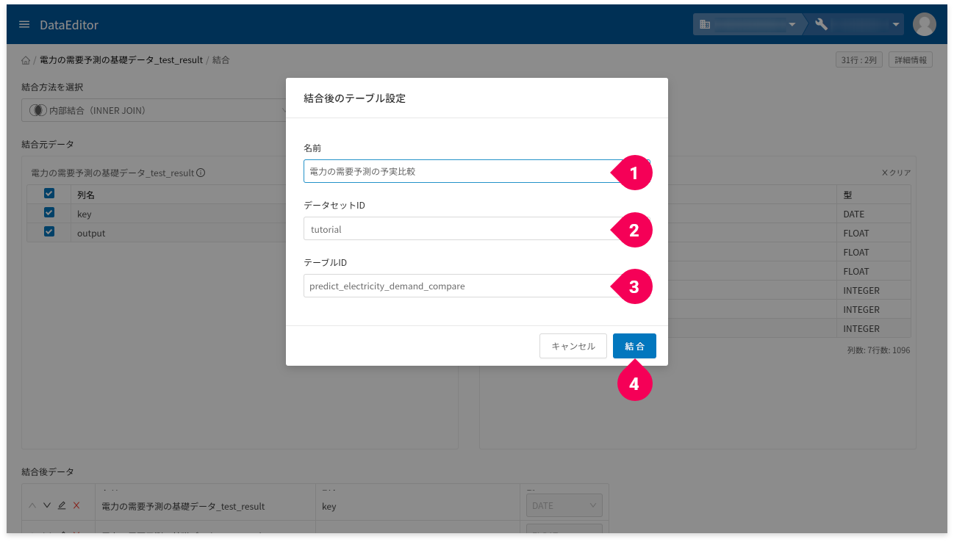Click the ×クリア link
954x542 pixels.
click(x=896, y=173)
